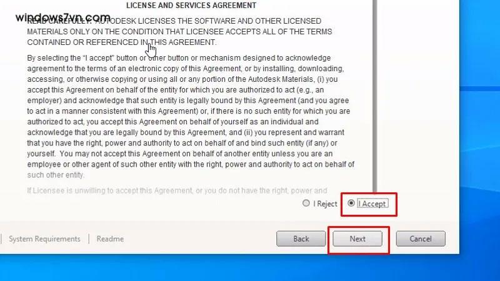Click the License and Services Agreement heading
Viewport: 500px width, 281px height.
191,6
